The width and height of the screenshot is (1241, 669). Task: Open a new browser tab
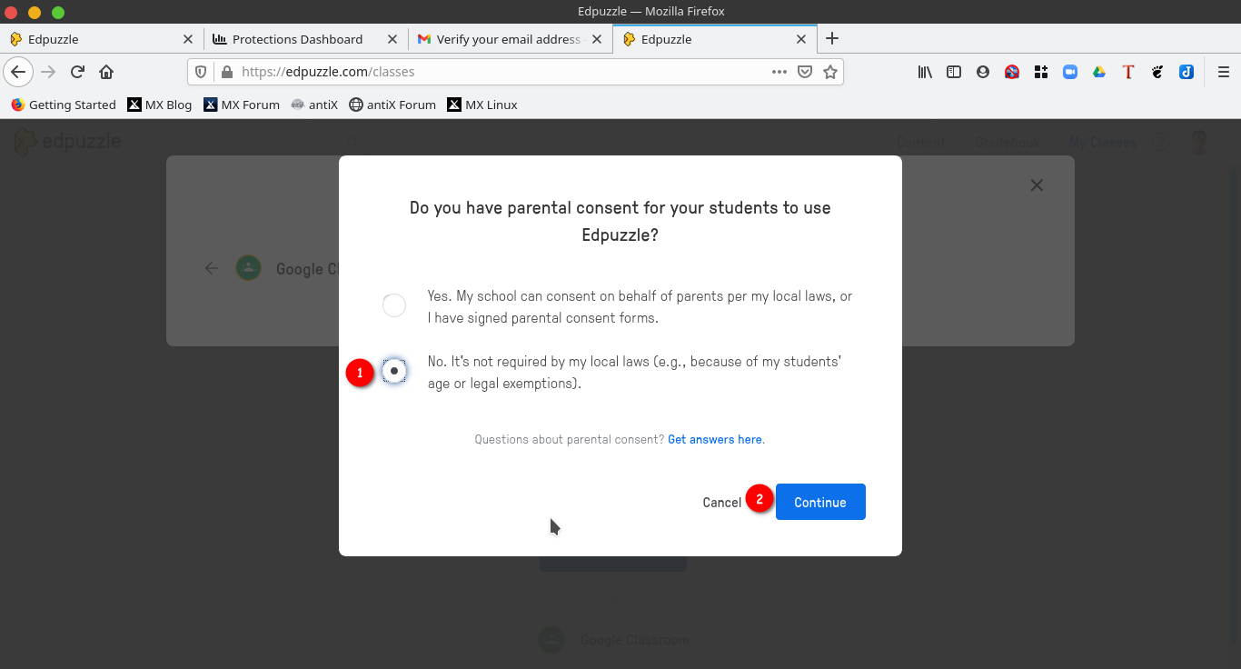click(x=831, y=38)
